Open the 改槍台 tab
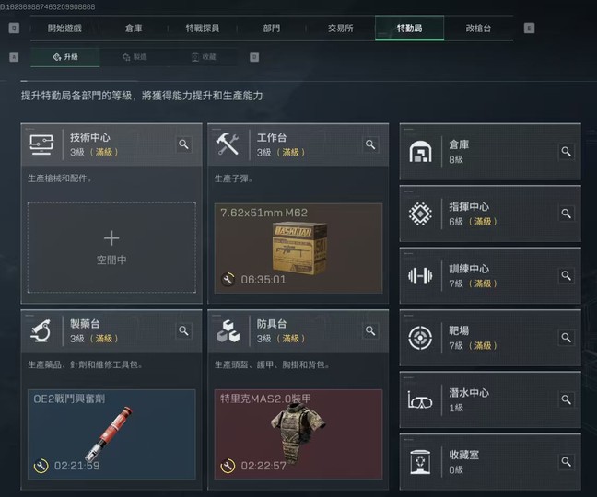 coord(478,29)
